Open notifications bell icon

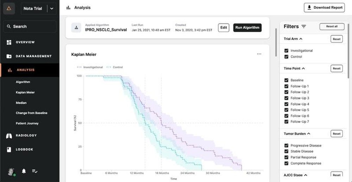[x=24, y=171]
